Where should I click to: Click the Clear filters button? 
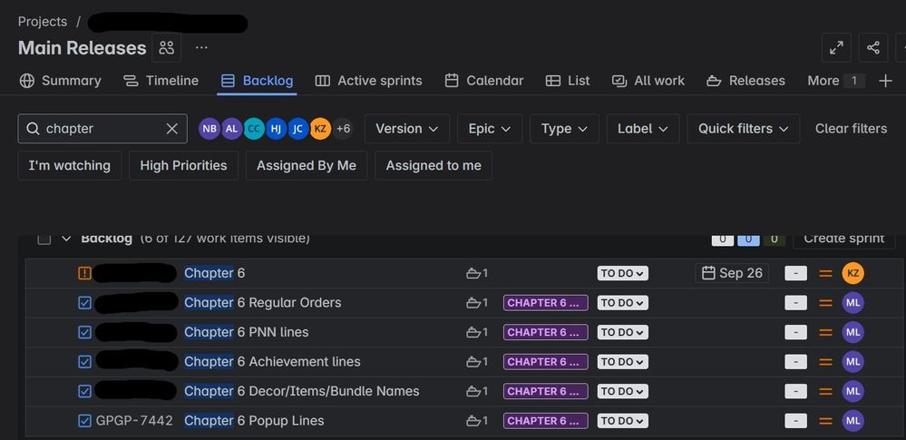(851, 128)
